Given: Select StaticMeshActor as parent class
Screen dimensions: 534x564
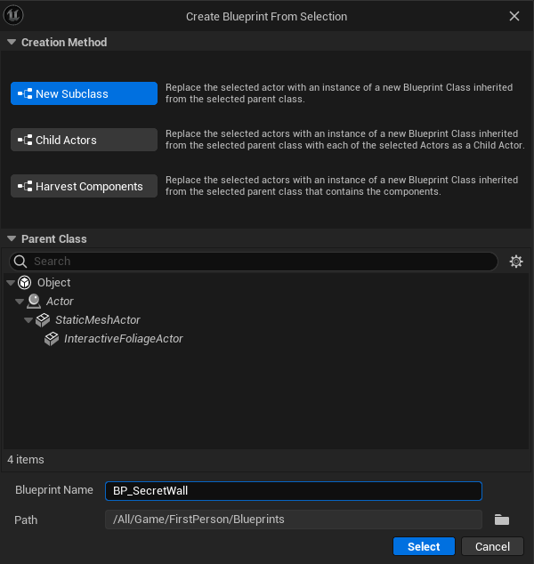Looking at the screenshot, I should click(98, 320).
